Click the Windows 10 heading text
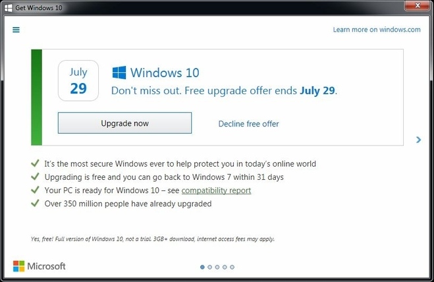 click(165, 73)
